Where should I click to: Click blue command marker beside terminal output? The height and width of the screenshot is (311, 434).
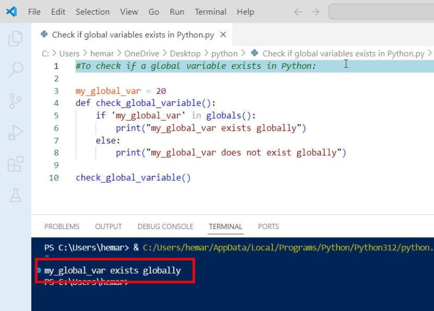pyautogui.click(x=39, y=270)
